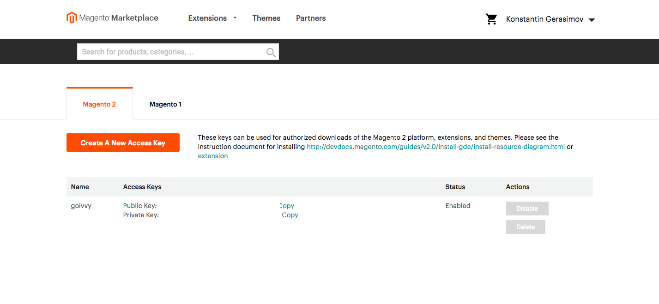Follow the extension instruction link
Viewport: 659px width, 304px height.
click(x=213, y=156)
